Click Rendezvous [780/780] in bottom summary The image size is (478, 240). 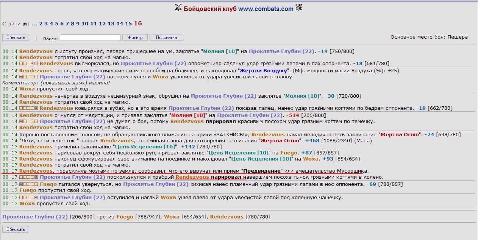point(240,217)
